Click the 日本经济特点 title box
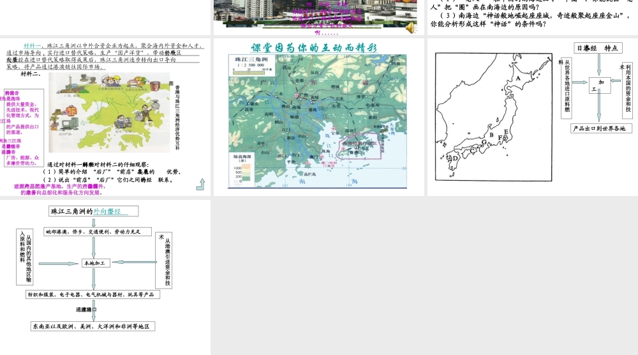Viewport: 638px width, 355px height. click(x=597, y=48)
